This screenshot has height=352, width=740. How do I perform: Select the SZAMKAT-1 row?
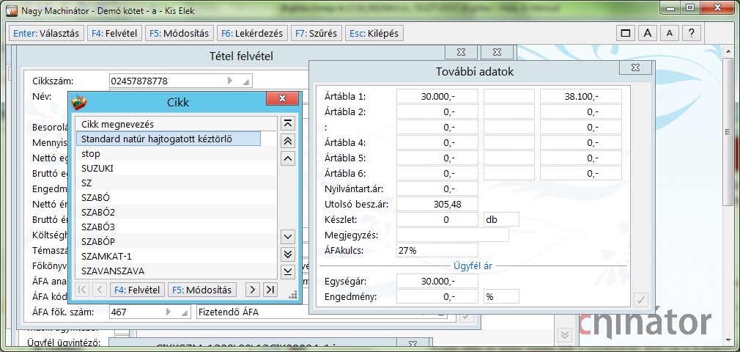176,256
